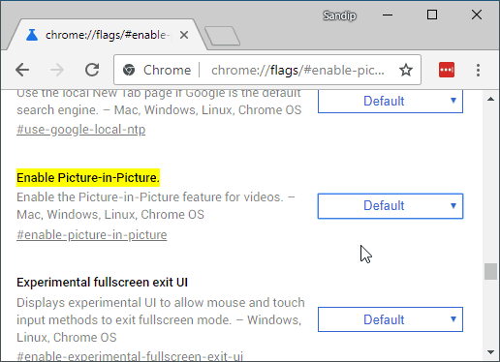Open the red LastPass extension icon
The image size is (500, 362).
pos(447,70)
